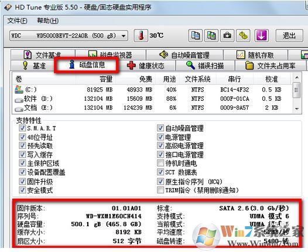Click the copy screenshot to clipboard icon

(x=211, y=36)
